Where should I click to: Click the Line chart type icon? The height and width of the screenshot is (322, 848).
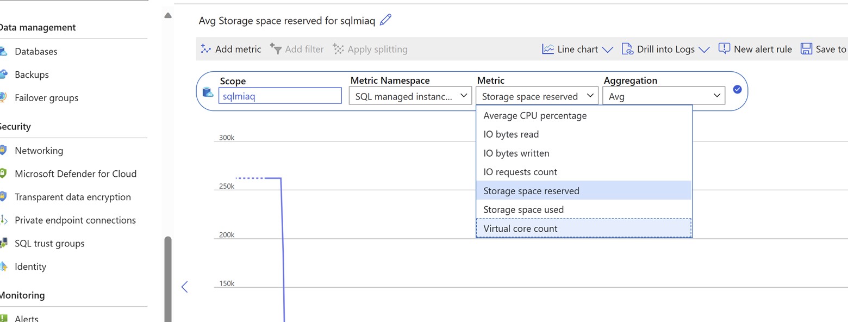(548, 49)
